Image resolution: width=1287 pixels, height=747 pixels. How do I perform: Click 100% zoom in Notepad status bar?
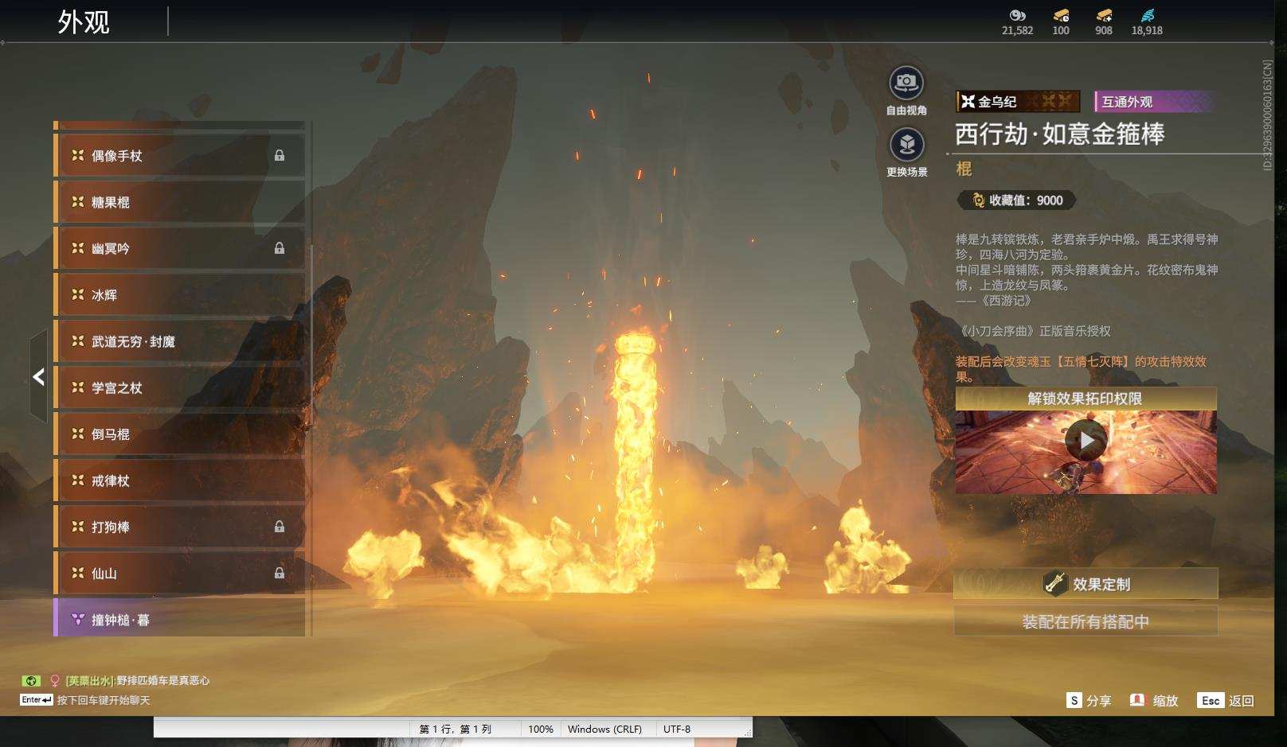(541, 729)
